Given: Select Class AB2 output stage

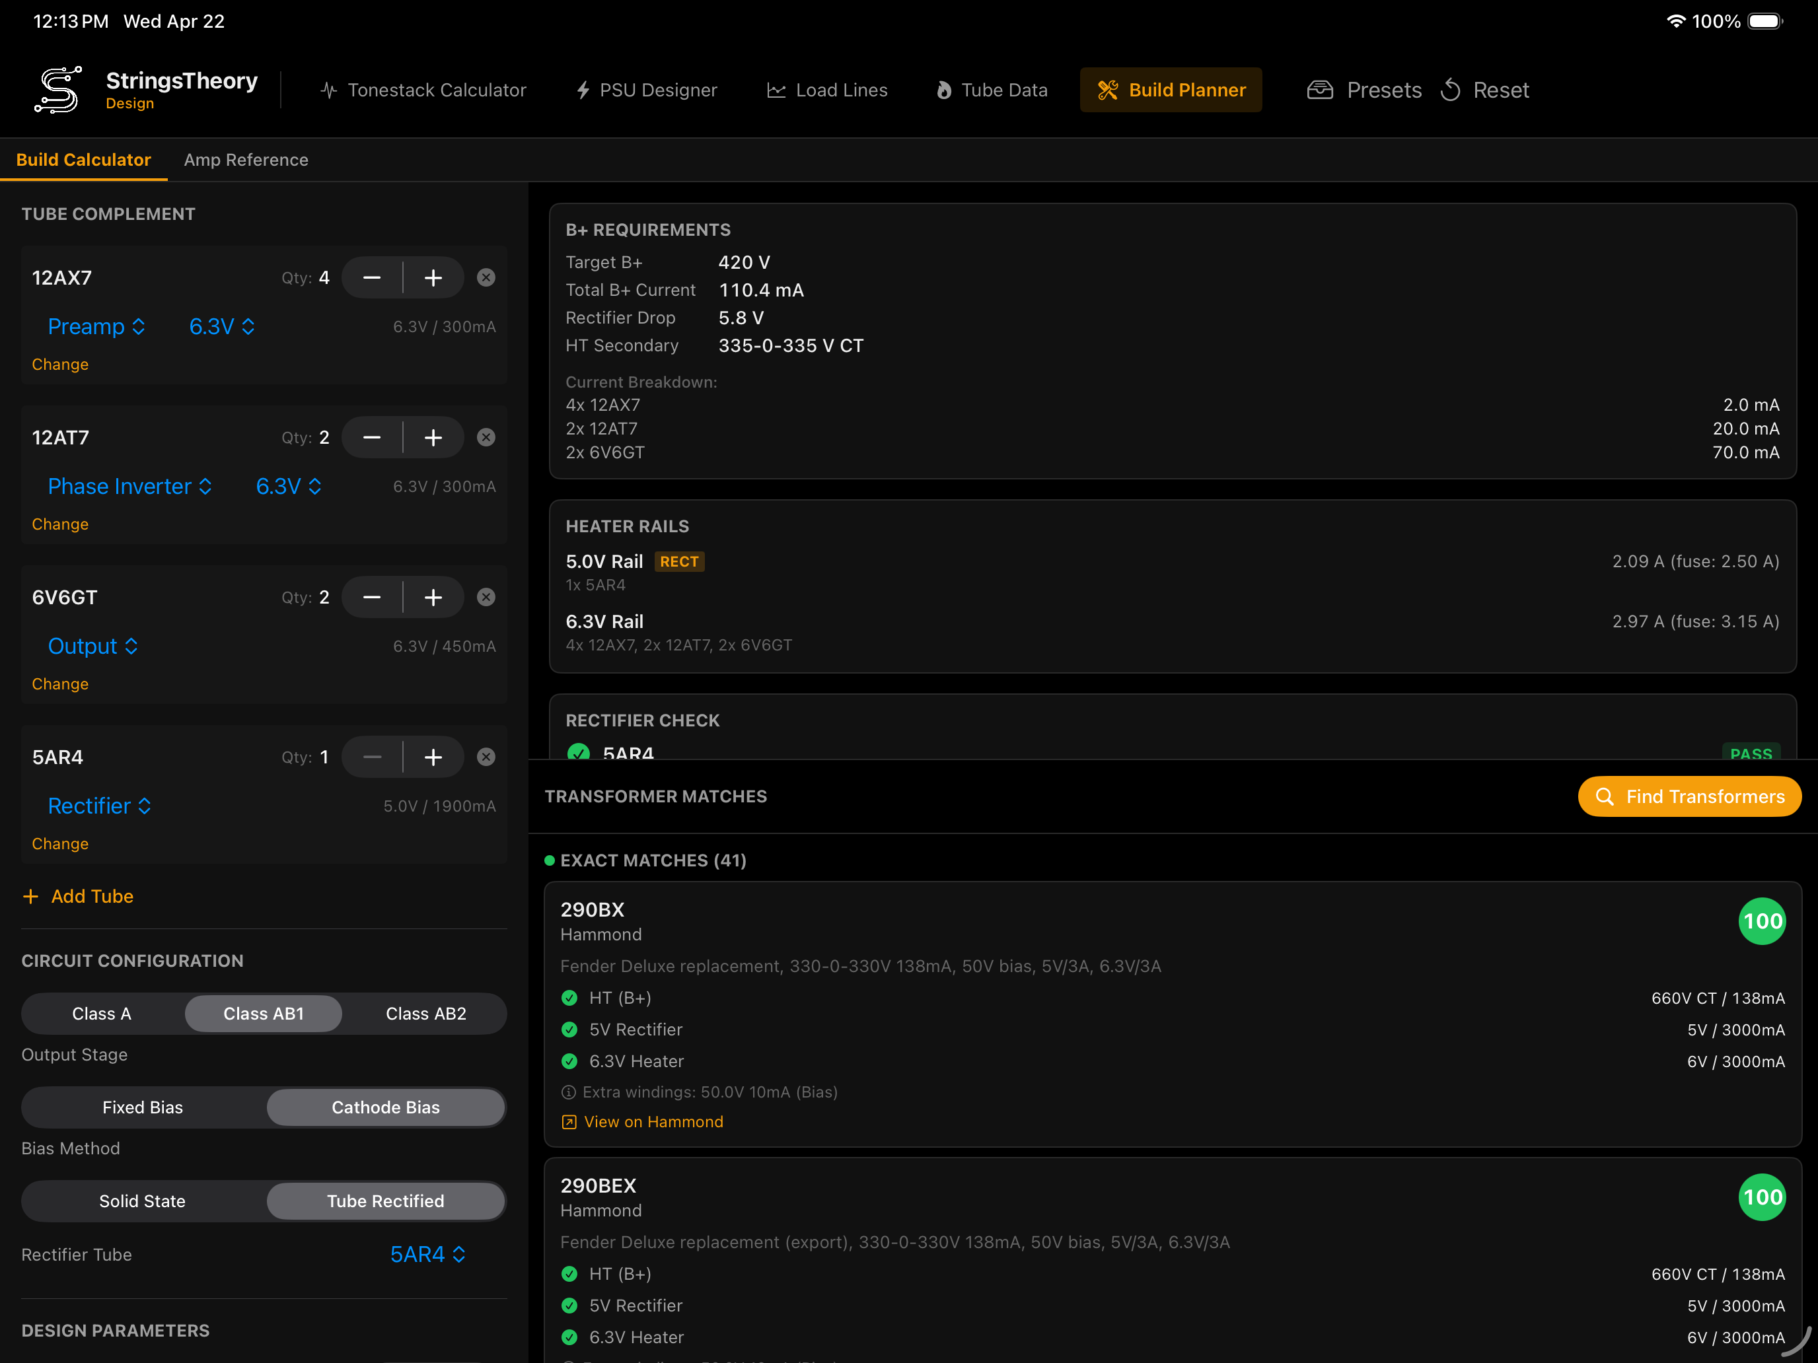Looking at the screenshot, I should (425, 1014).
